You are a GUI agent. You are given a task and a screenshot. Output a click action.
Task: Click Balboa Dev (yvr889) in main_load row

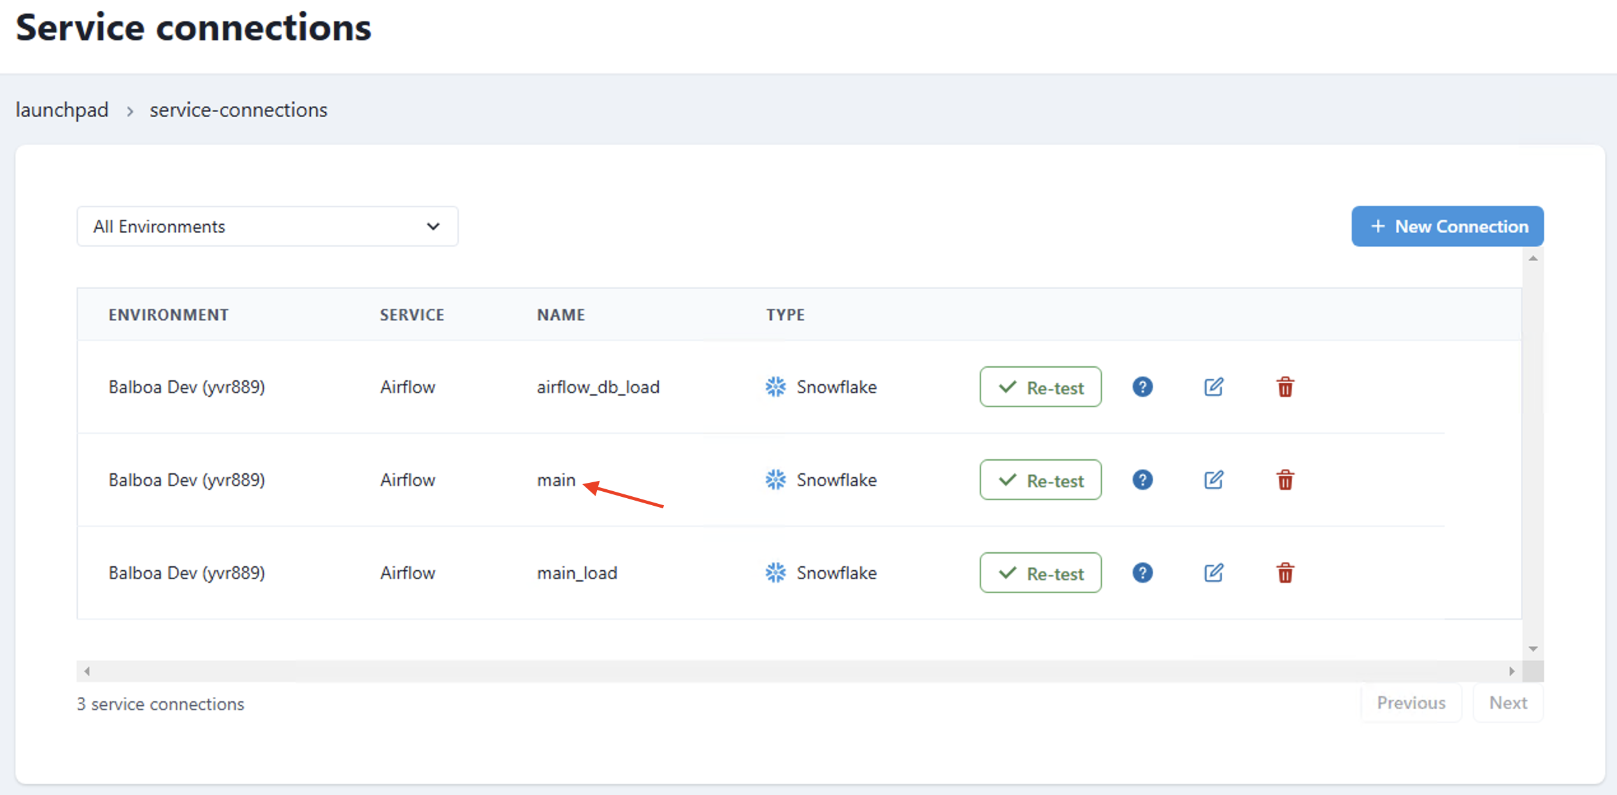(187, 573)
